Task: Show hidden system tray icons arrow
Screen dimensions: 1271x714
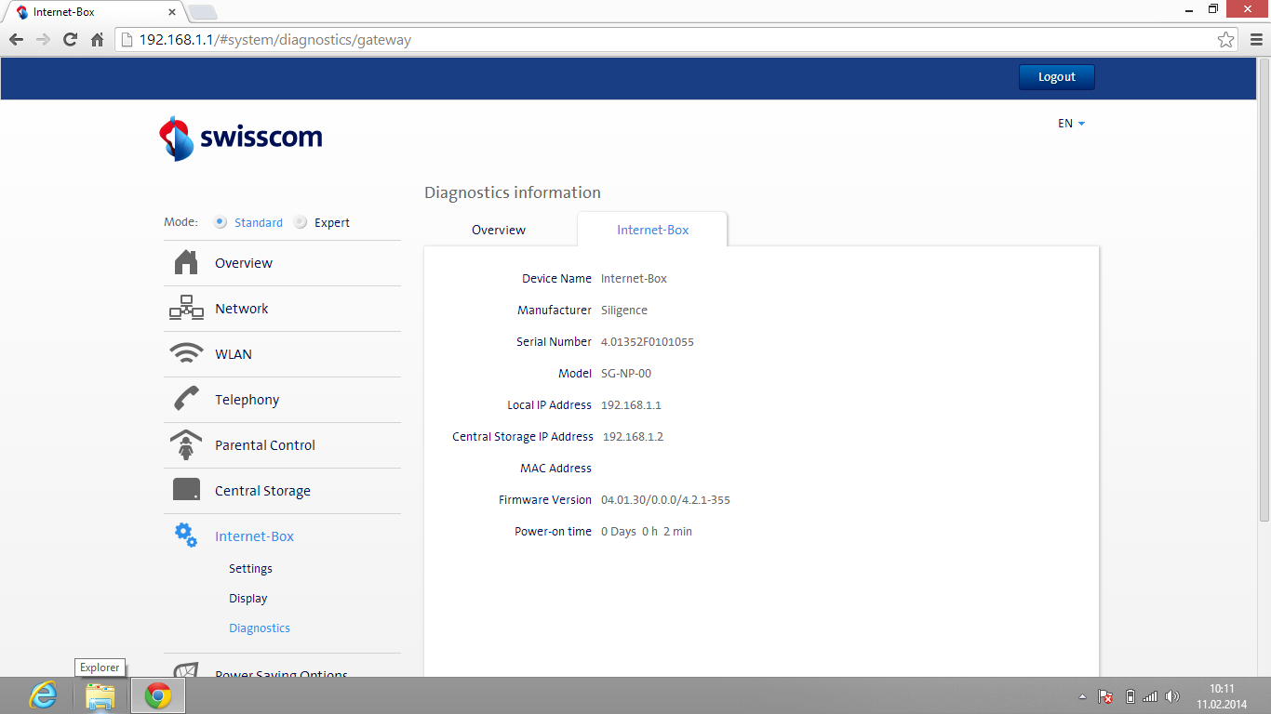Action: tap(1081, 696)
